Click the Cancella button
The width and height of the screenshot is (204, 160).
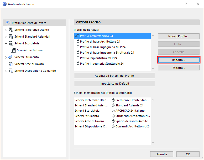tap(179, 52)
